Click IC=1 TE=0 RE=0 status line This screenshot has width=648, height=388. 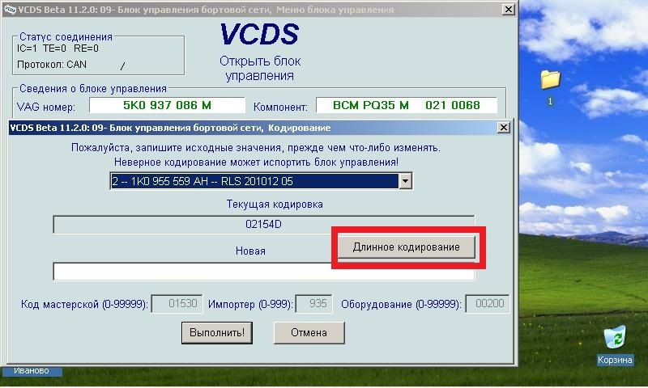click(x=58, y=48)
